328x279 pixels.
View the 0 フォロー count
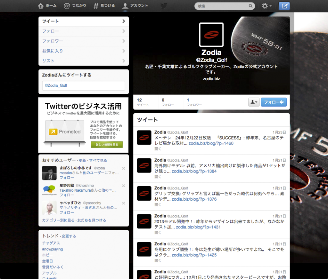pos(168,102)
